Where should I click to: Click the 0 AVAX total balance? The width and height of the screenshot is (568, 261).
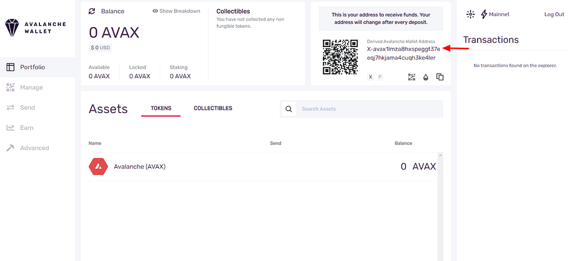pos(114,33)
